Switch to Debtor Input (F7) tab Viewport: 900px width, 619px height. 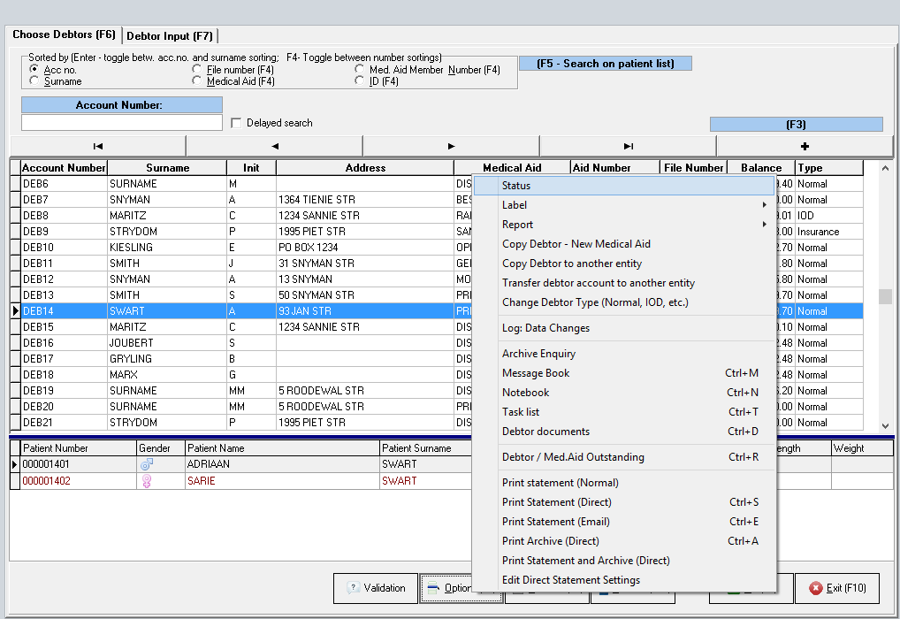tap(170, 35)
